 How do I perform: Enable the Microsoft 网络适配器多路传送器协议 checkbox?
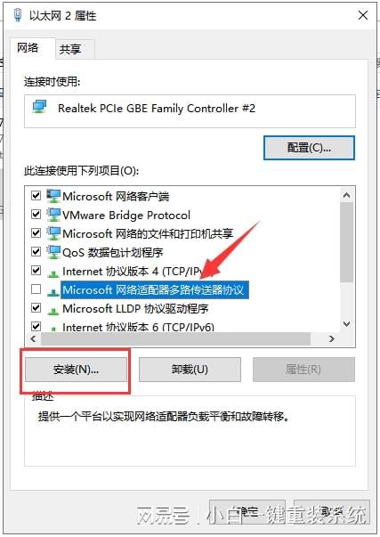pyautogui.click(x=36, y=289)
